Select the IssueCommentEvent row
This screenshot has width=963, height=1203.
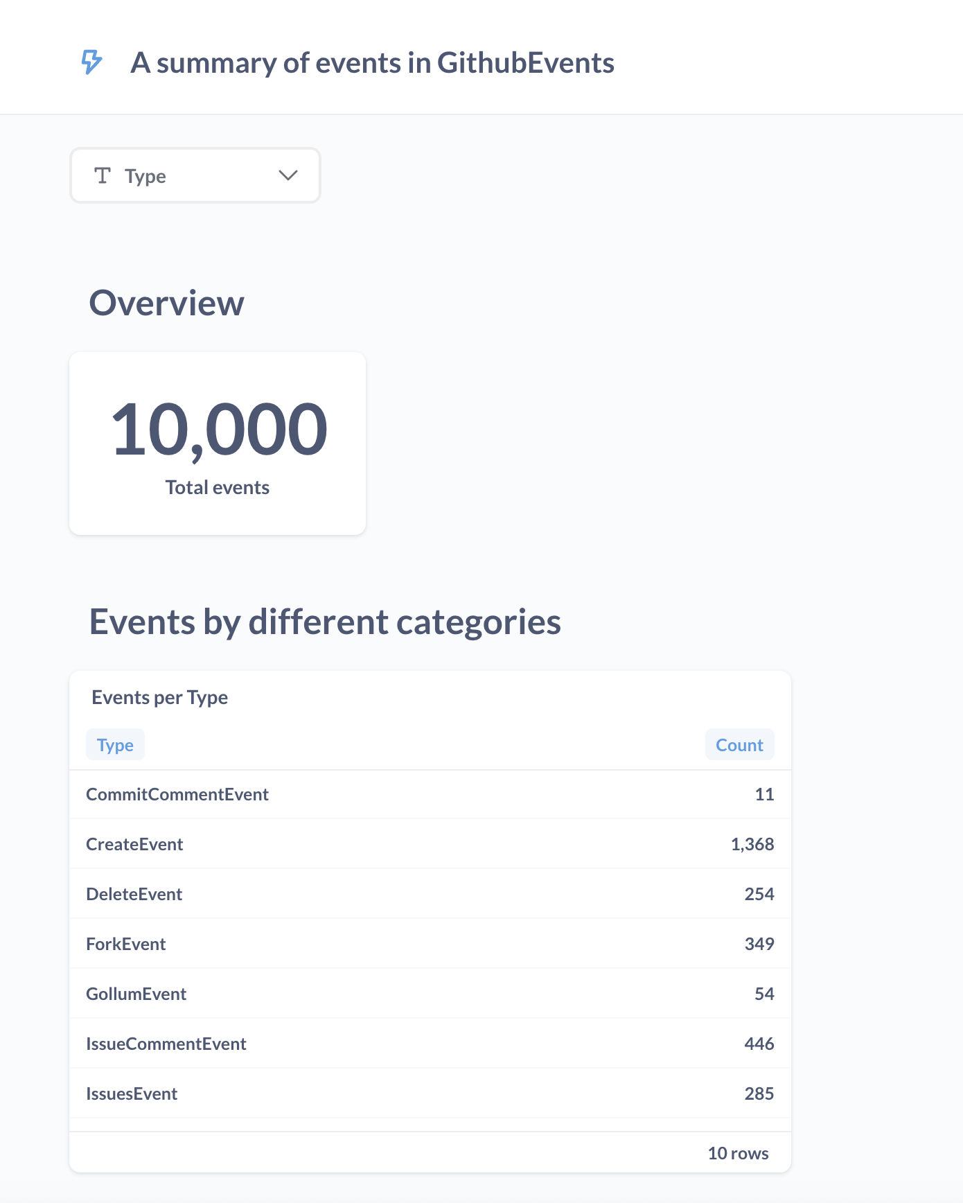166,1044
